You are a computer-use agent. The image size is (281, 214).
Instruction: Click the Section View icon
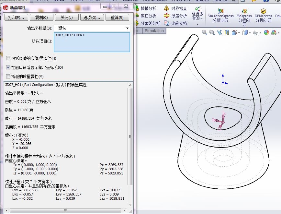(227, 32)
